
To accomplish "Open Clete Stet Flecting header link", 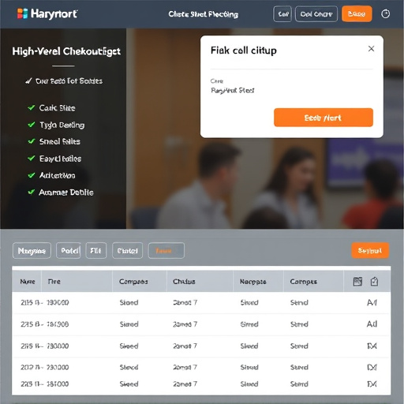I will point(204,14).
